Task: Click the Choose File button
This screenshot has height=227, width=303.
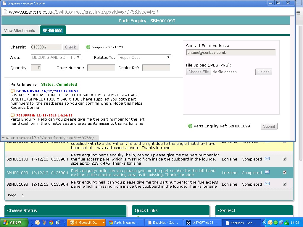Action: coord(199,72)
